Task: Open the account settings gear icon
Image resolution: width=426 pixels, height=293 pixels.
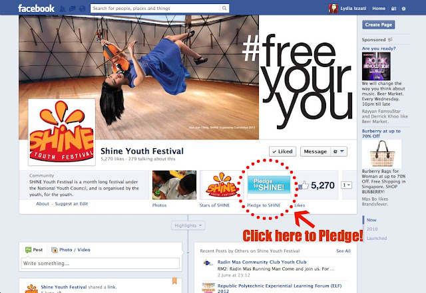Action: point(404,9)
